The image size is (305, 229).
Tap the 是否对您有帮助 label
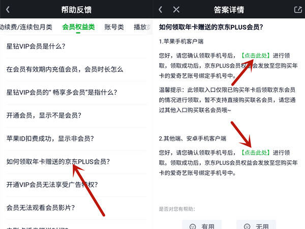(177, 209)
